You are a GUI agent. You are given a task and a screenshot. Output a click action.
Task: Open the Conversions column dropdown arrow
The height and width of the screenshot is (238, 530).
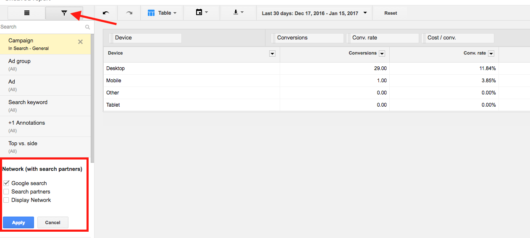click(x=382, y=54)
